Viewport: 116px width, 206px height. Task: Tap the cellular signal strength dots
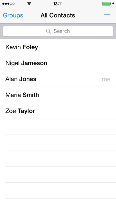pos(8,4)
